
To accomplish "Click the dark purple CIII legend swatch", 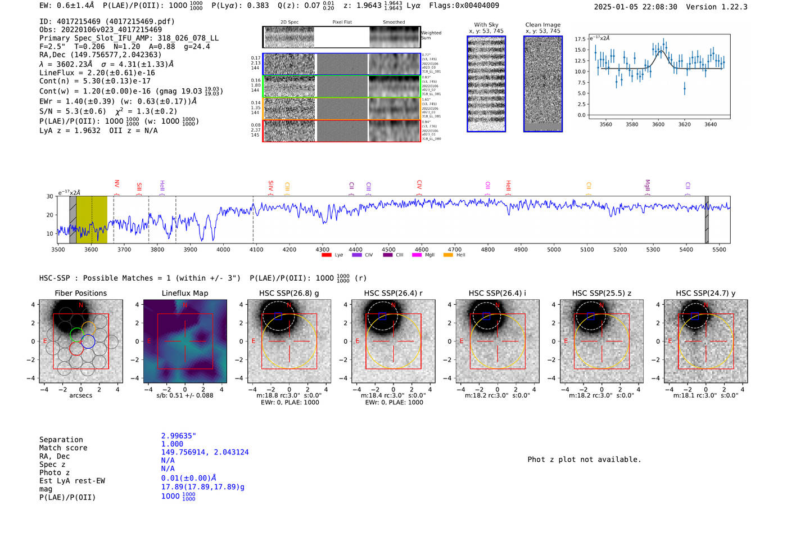I will tap(388, 255).
